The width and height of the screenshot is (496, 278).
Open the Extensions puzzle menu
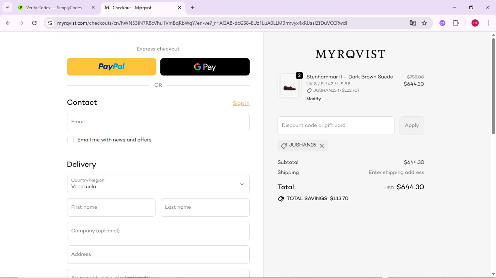click(456, 23)
